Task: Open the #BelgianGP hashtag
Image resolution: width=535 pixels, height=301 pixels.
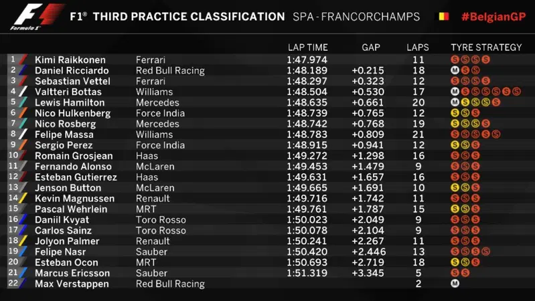Action: tap(493, 17)
